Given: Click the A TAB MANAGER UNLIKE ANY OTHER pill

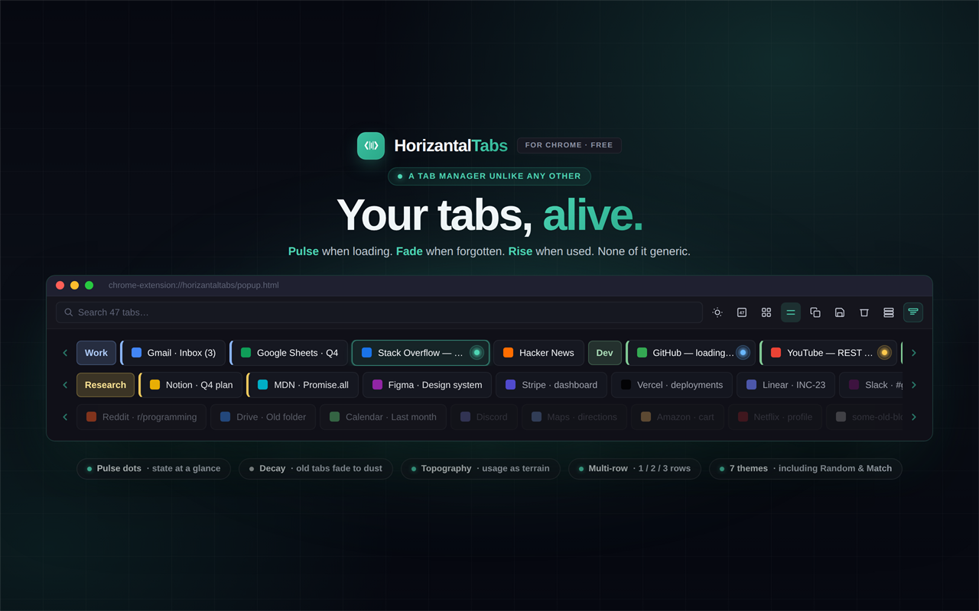Looking at the screenshot, I should [489, 176].
